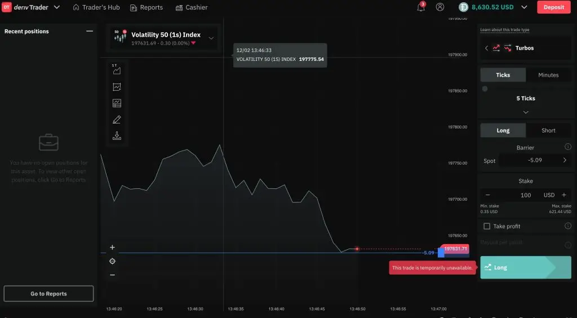The image size is (577, 318).
Task: Decrease stake with minus button
Action: pyautogui.click(x=487, y=195)
